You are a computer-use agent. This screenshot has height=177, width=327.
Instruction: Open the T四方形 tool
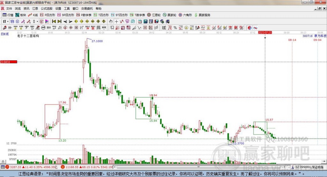(x=101, y=15)
